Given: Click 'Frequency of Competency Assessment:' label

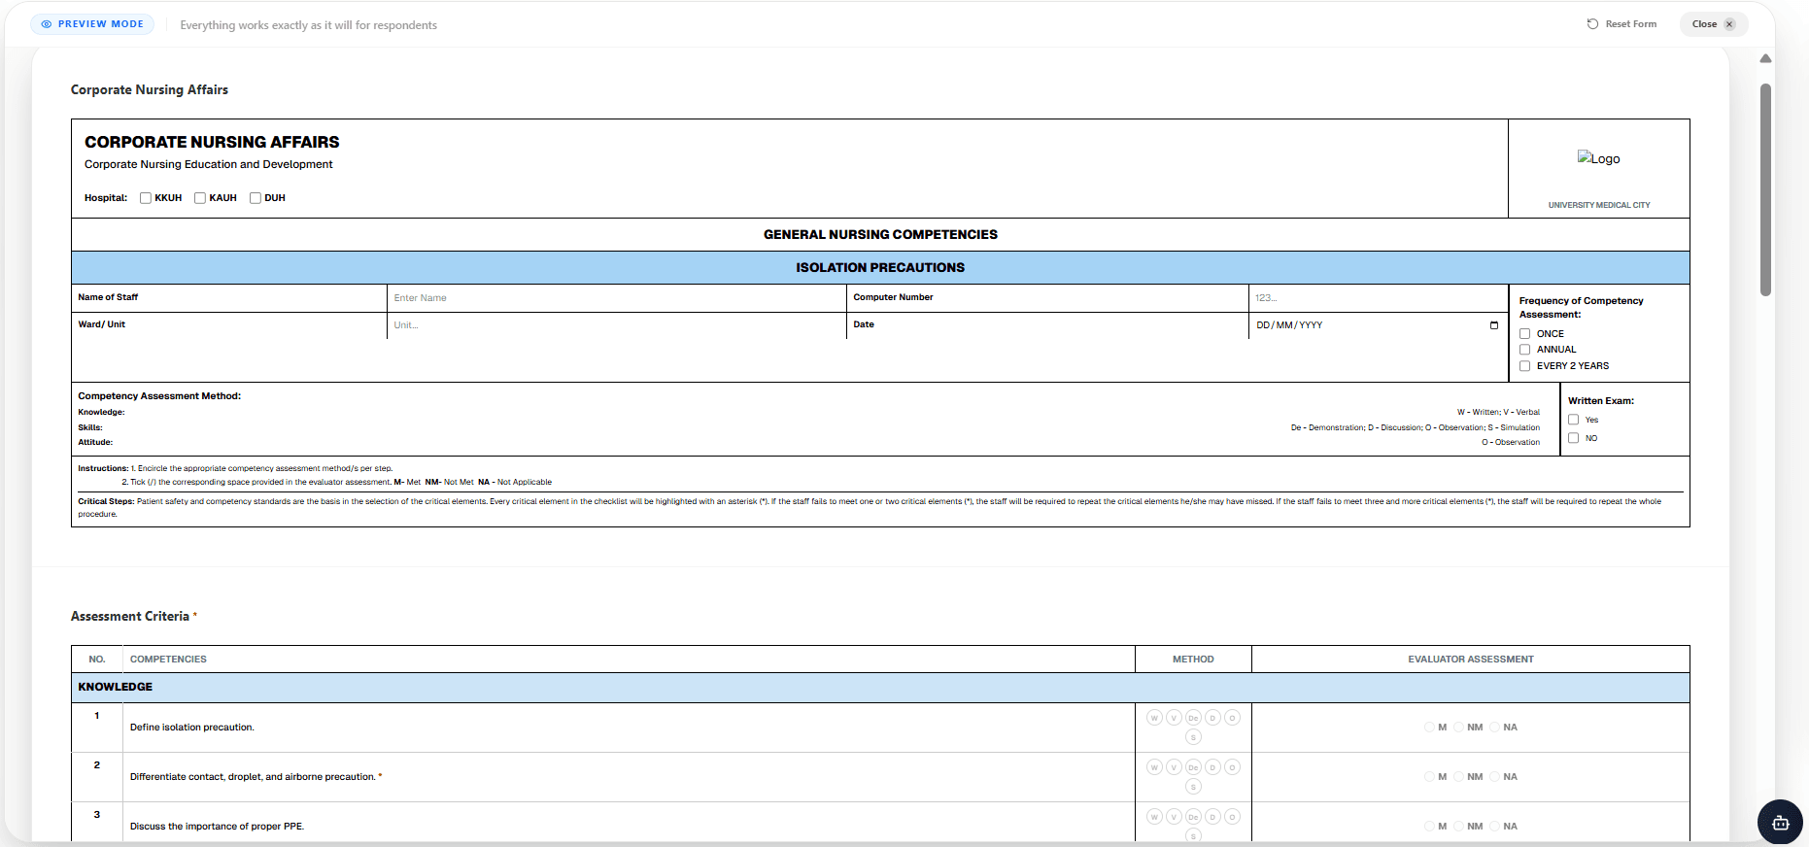Looking at the screenshot, I should [1582, 307].
